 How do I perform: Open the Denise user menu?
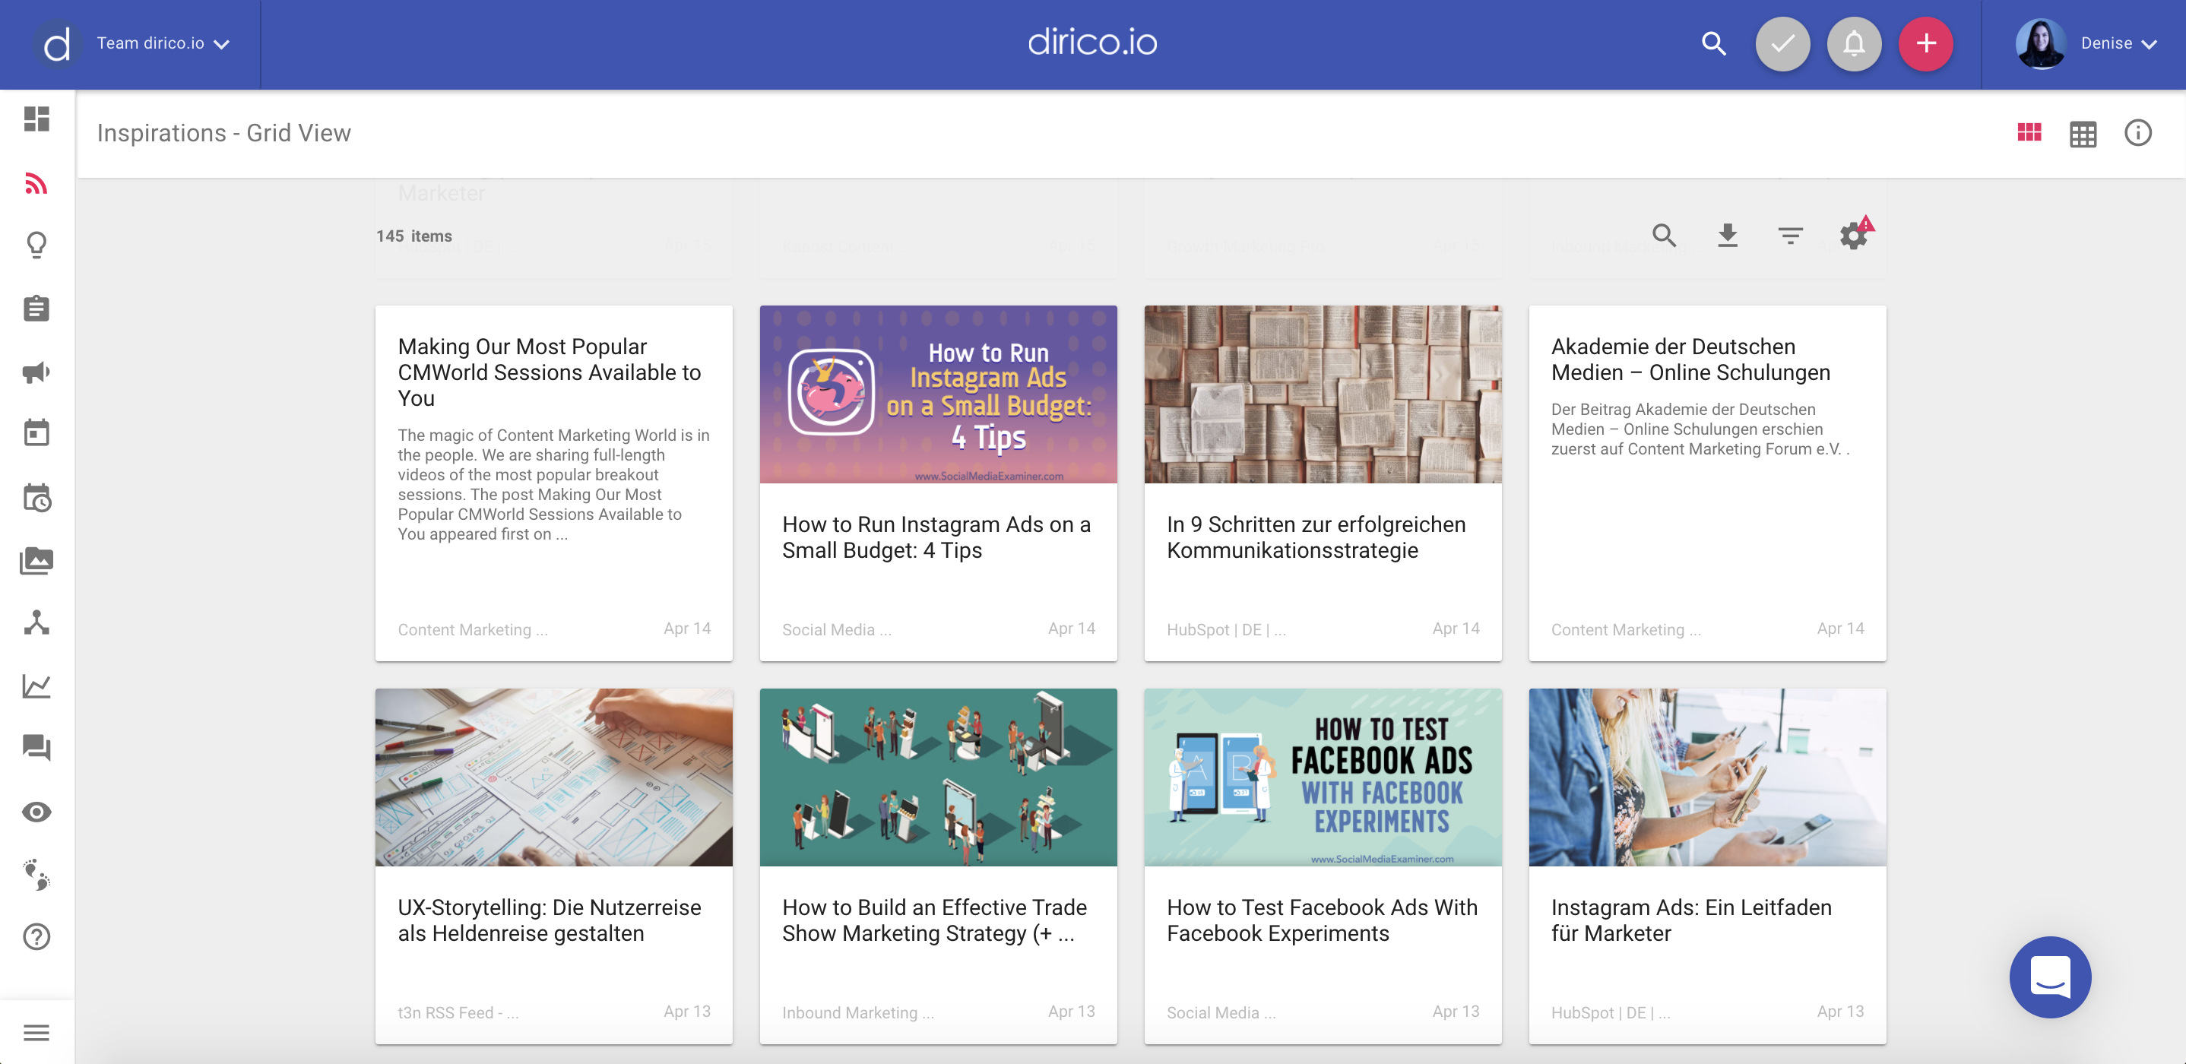[2118, 43]
